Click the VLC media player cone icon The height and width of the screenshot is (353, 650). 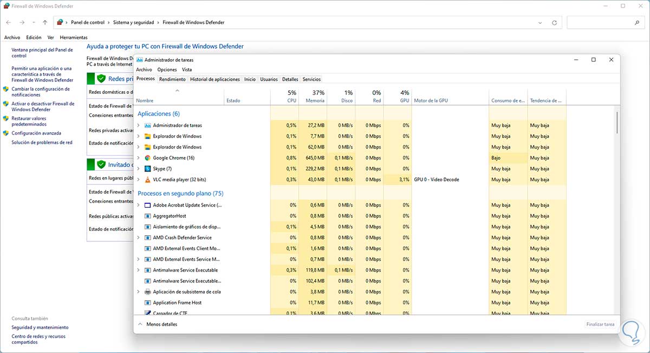[148, 179]
